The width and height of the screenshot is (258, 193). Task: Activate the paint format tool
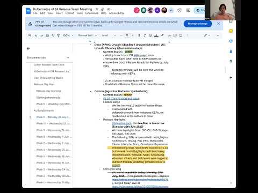pyautogui.click(x=59, y=35)
